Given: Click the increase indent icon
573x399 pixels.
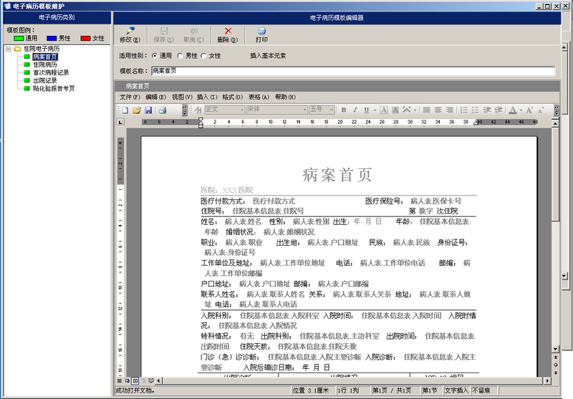Looking at the screenshot, I should pos(499,110).
